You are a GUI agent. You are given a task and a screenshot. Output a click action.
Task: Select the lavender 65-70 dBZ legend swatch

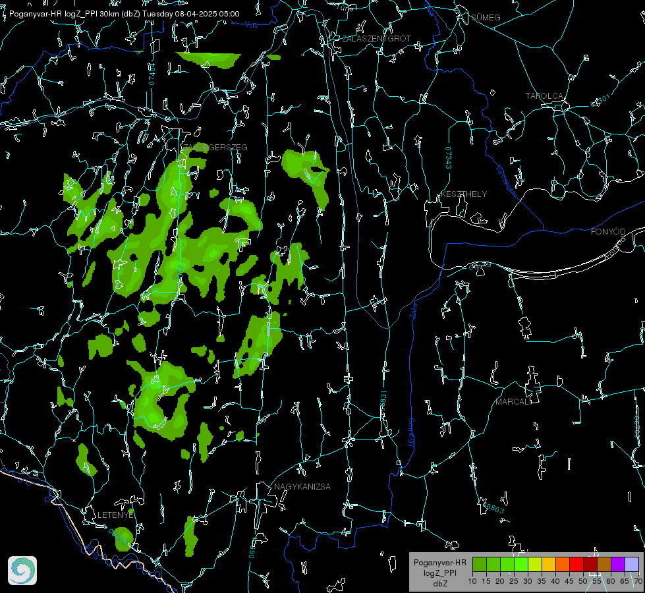[631, 564]
